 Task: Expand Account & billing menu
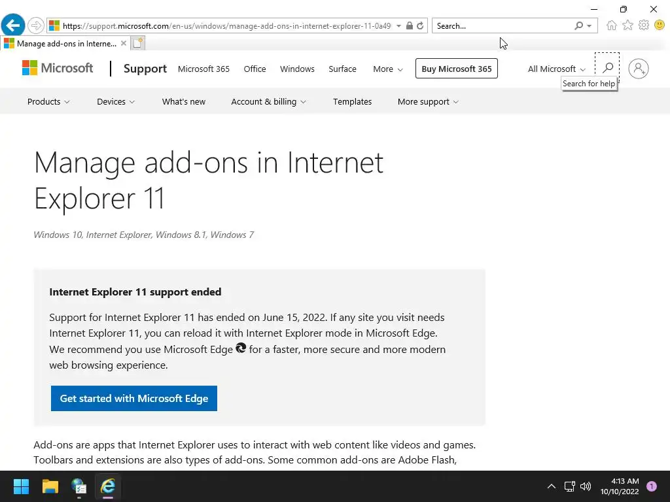click(268, 101)
